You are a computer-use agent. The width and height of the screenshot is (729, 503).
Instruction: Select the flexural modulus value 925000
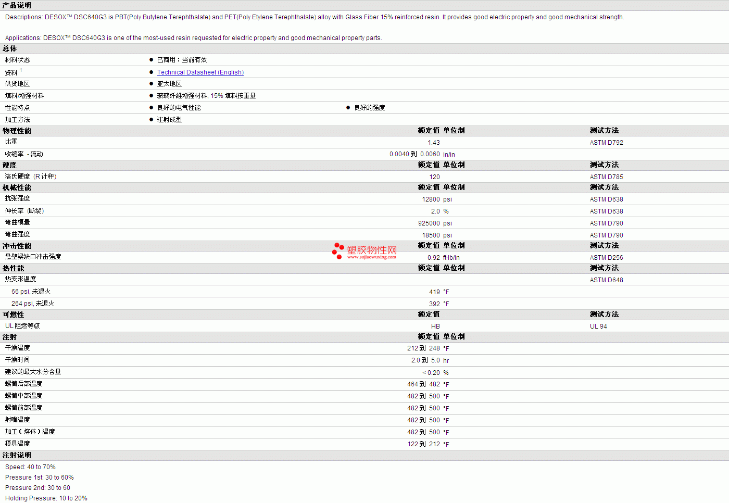(x=429, y=223)
